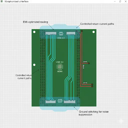Image resolution: width=128 pixels, height=128 pixels.
Task: Click 'Controlled return current paths' label on left
Action: coord(24,77)
